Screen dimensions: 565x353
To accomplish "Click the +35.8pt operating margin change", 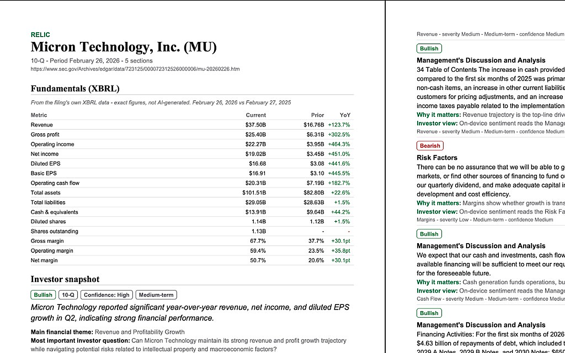I will pos(340,251).
